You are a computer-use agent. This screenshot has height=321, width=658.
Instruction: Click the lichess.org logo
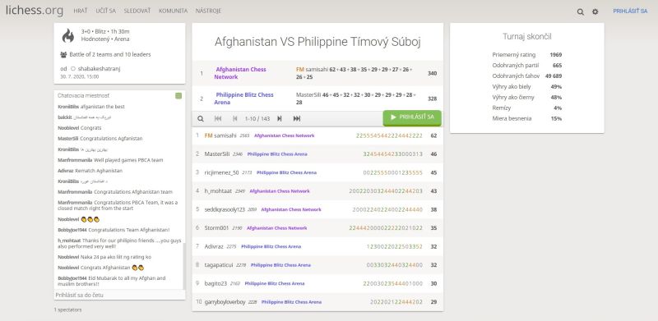click(35, 10)
